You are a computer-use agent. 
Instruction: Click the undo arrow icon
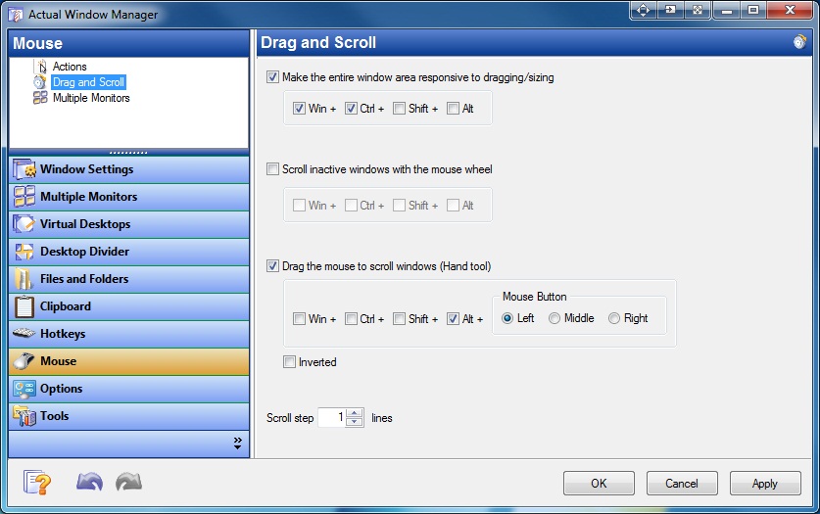coord(89,482)
